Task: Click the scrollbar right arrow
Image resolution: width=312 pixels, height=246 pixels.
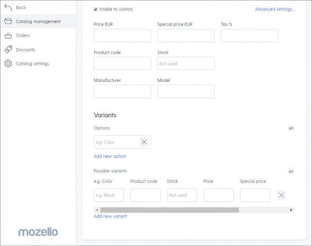Action: coord(291,210)
